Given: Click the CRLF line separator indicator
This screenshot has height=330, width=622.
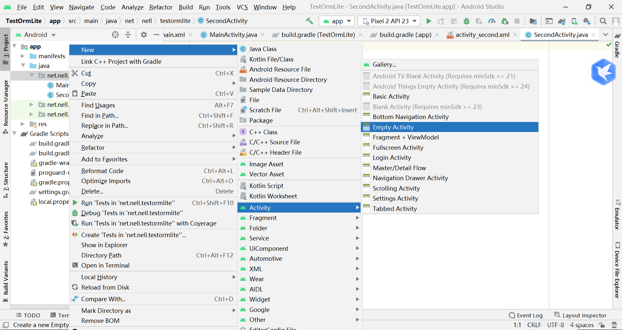Looking at the screenshot, I should pos(534,325).
